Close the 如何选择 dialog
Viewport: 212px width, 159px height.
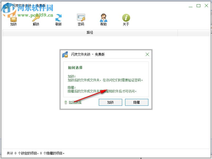(147, 54)
